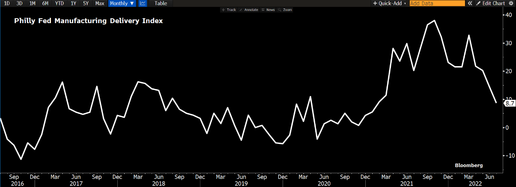This screenshot has width=516, height=187.
Task: Switch range to YTD
Action: coord(59,3)
